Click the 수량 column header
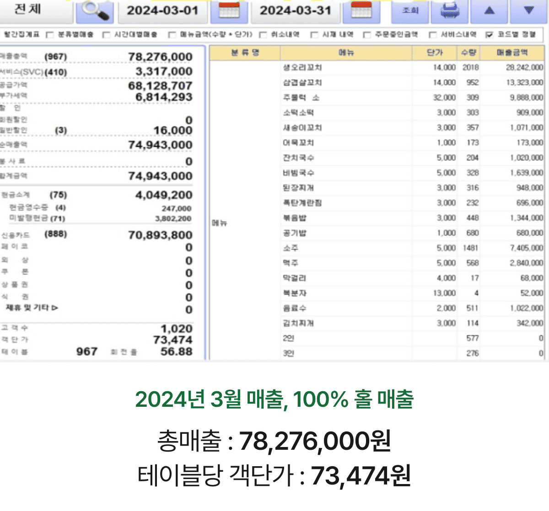 coord(468,53)
